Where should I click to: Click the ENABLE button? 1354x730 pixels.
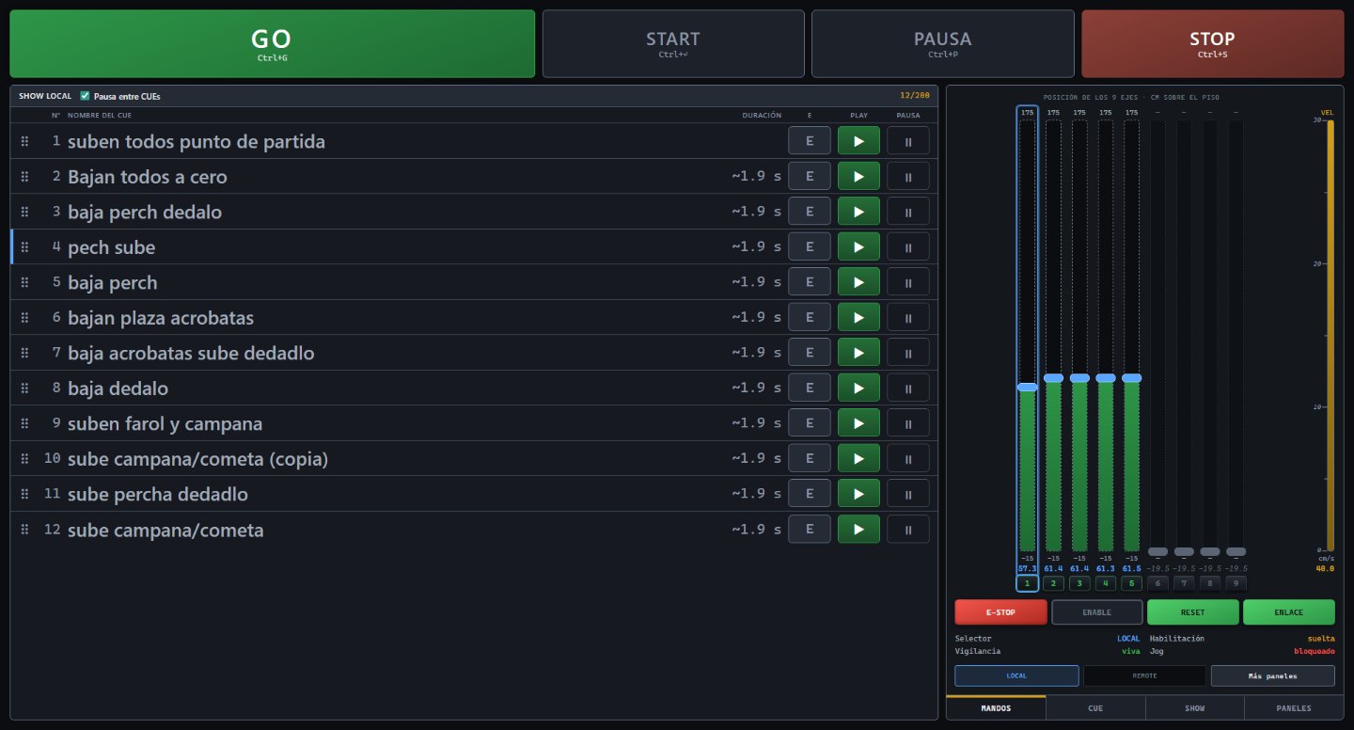point(1097,612)
